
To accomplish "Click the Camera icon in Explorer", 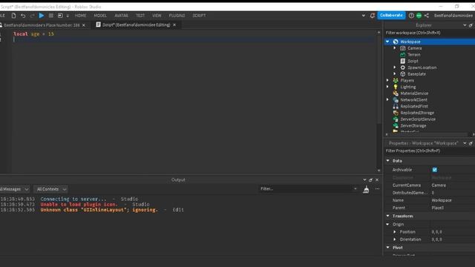I will 402,48.
